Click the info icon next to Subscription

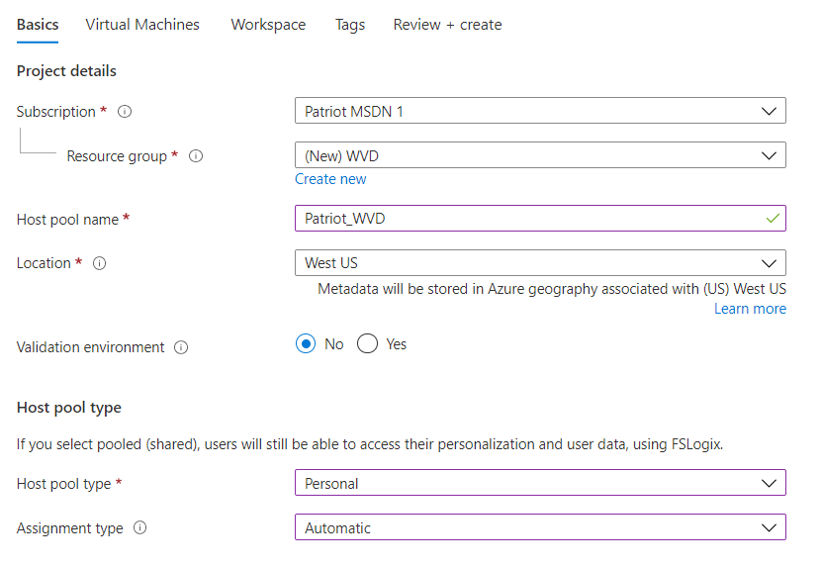click(125, 112)
